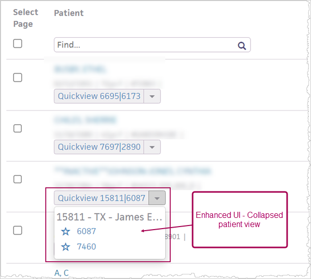Check the box beside Quickview 15811|6087 row
Screen dimensions: 311x279
18,179
